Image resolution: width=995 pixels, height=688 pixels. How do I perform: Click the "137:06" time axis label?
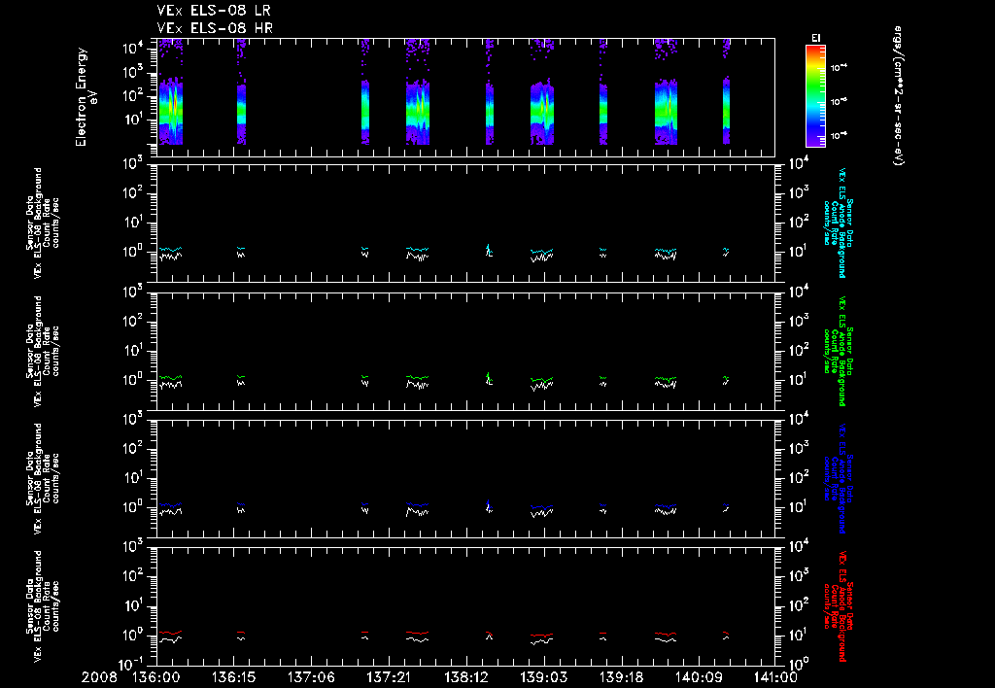[311, 677]
